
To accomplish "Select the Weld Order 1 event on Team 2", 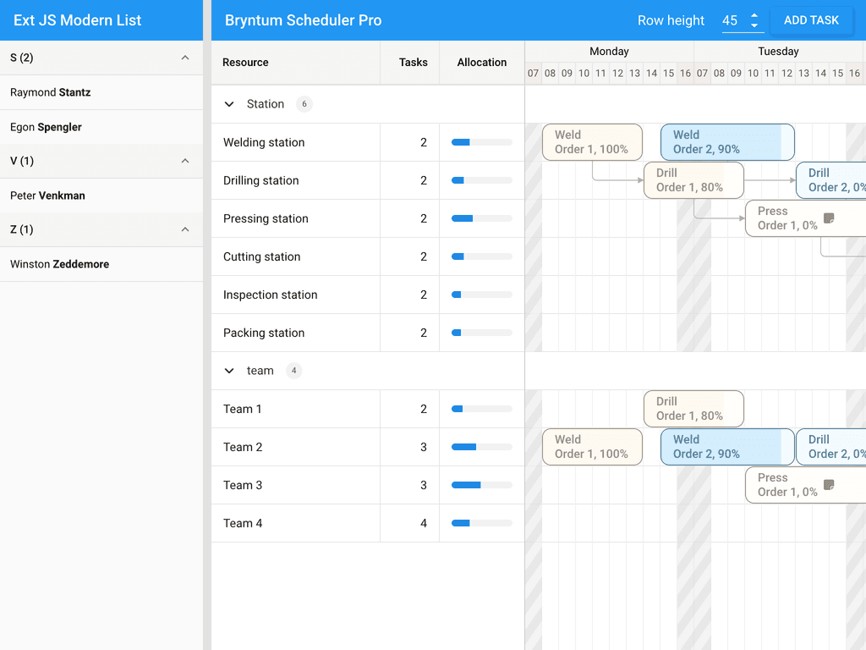I will 592,447.
